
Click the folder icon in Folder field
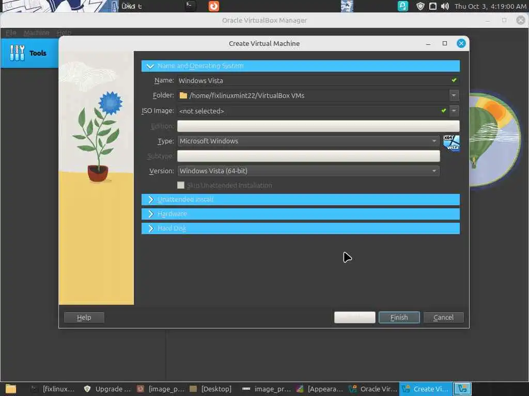pos(183,95)
